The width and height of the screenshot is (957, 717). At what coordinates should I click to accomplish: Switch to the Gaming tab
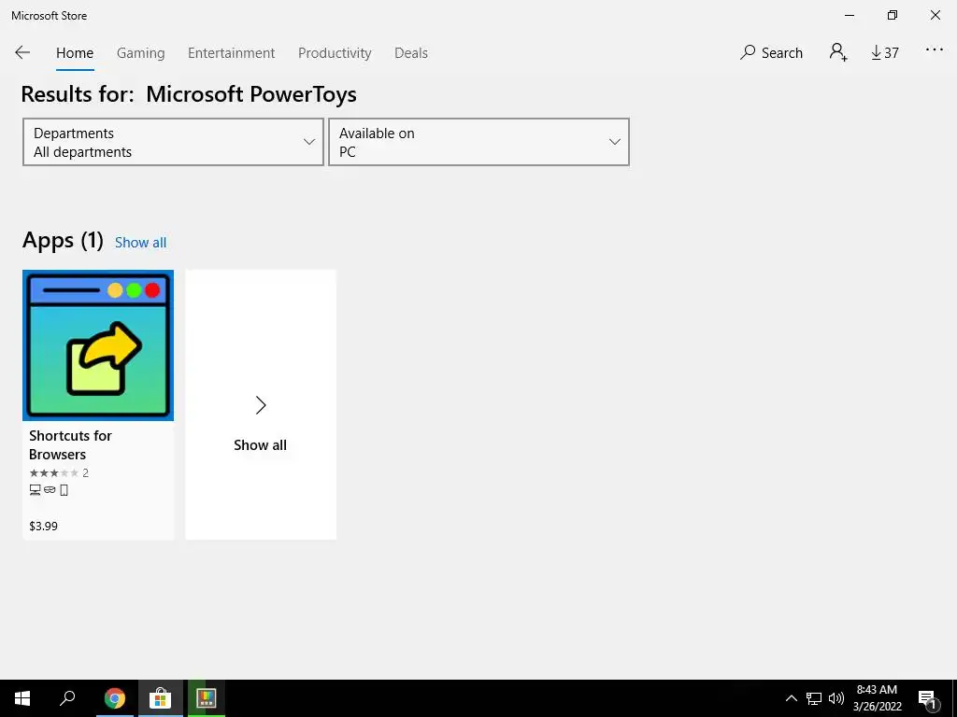tap(140, 53)
